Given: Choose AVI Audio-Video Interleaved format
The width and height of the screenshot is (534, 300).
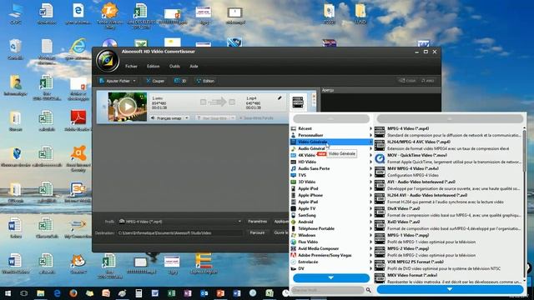Looking at the screenshot, I should [x=448, y=185].
